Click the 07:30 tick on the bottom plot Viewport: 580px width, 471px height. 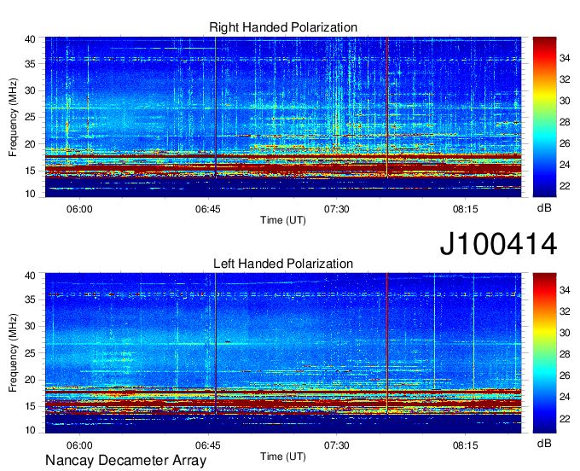tap(337, 445)
